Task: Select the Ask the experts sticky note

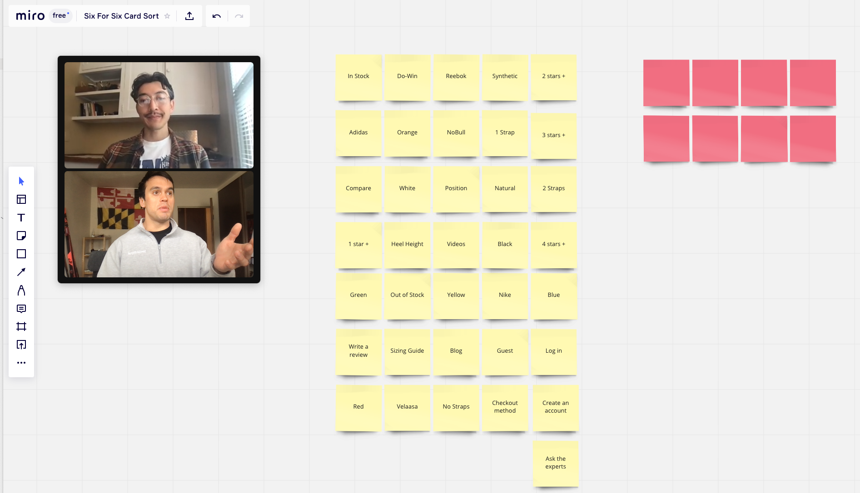Action: [x=556, y=463]
